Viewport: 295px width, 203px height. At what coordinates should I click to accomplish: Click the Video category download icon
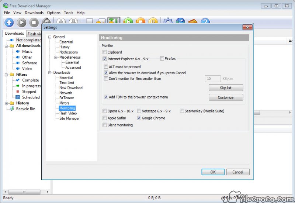click(18, 69)
